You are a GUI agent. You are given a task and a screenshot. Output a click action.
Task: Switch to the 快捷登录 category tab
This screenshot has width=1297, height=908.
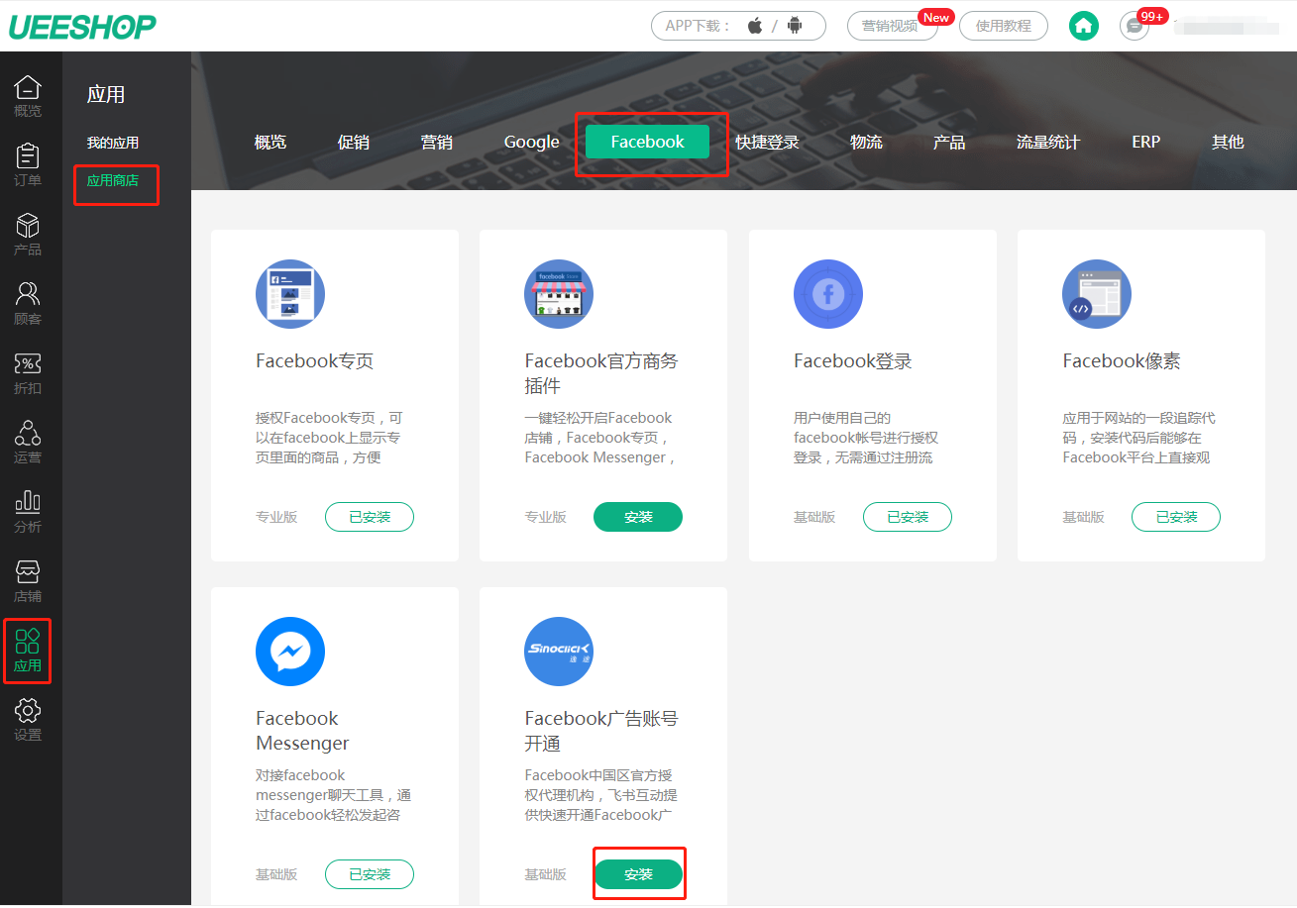(767, 142)
